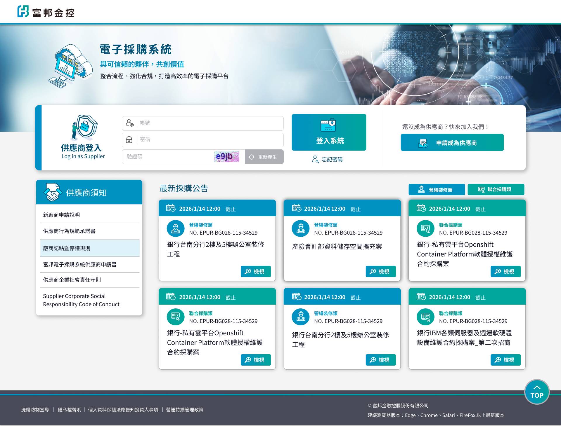Click worker icon on bottom-middle 銀行台南分行 card
Screen dimensions: 561x426
300,317
